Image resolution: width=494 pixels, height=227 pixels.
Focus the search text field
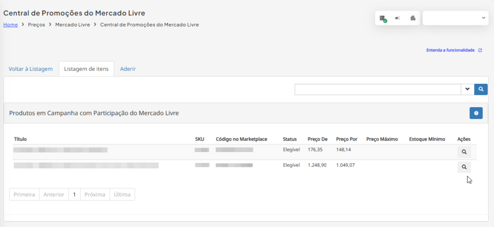[x=378, y=89]
